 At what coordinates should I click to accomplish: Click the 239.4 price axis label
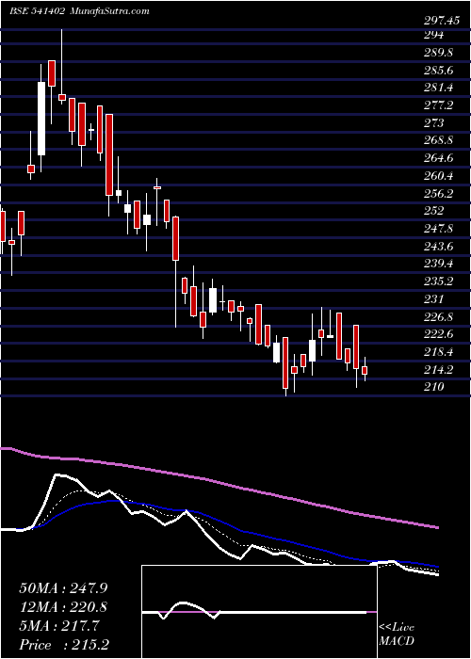[438, 264]
